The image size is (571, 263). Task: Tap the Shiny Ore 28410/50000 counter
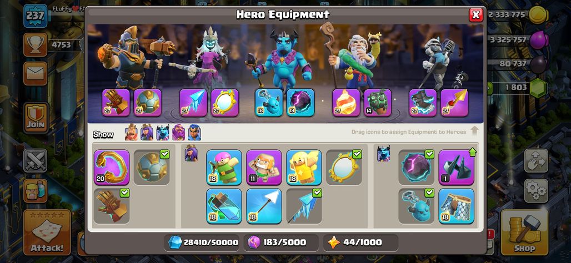click(203, 242)
